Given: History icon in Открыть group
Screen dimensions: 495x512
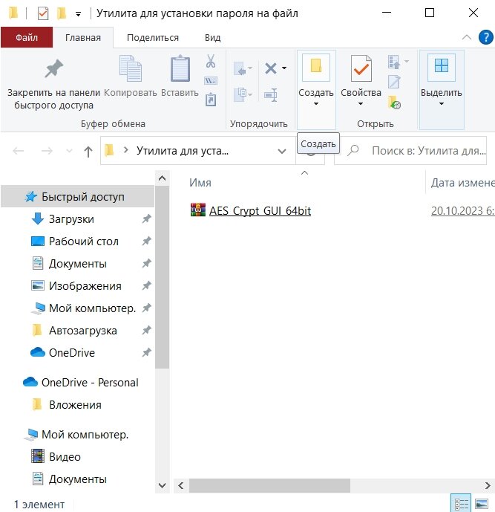Looking at the screenshot, I should click(x=395, y=103).
